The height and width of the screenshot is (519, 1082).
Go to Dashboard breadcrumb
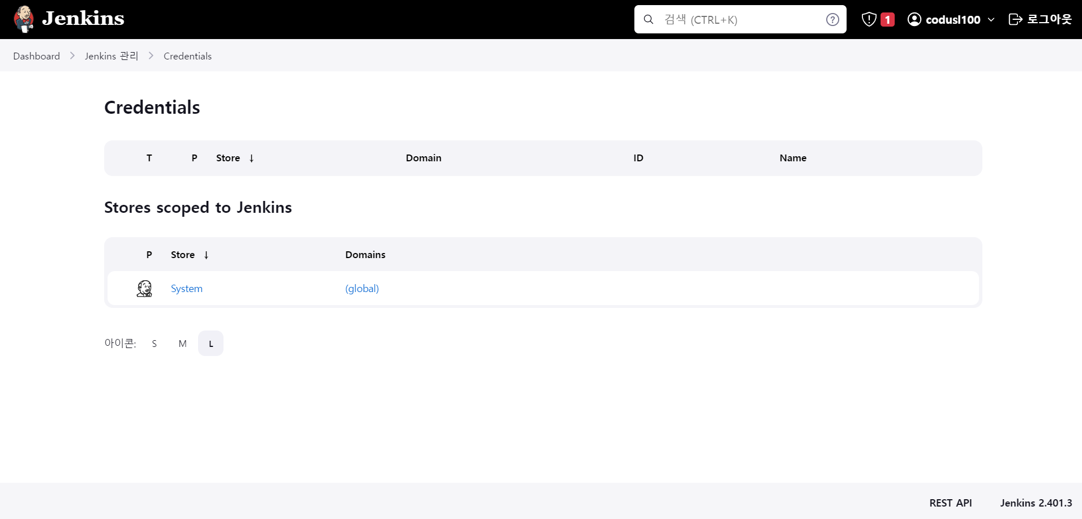coord(37,56)
